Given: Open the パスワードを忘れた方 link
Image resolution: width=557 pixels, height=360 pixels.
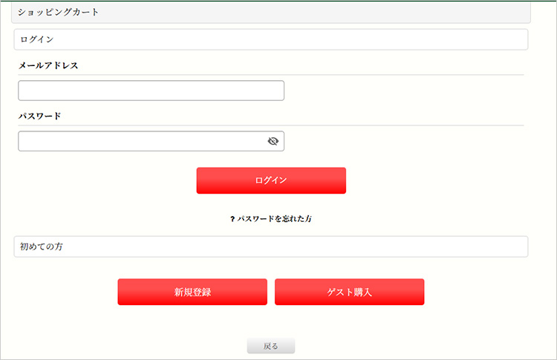Looking at the screenshot, I should point(274,219).
